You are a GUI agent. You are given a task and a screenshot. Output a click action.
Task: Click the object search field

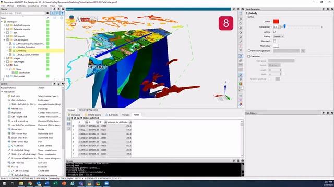(x=22, y=13)
